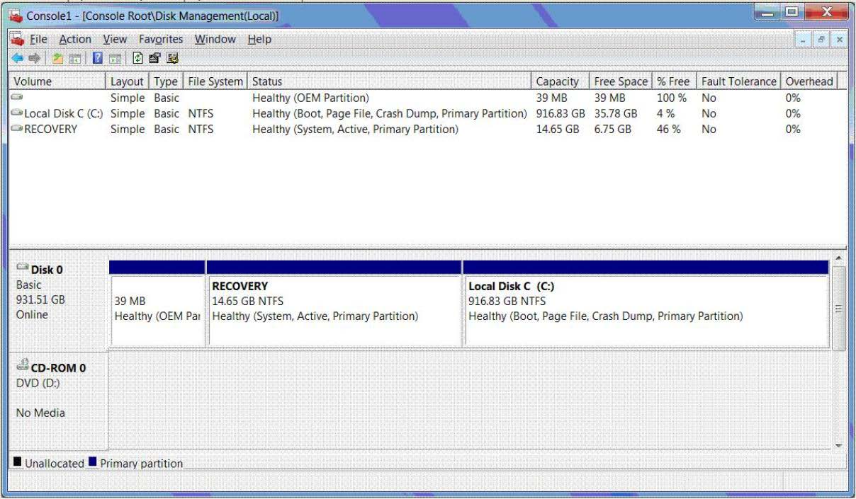Screen dimensions: 856x499
Task: Open the View menu
Action: [x=115, y=39]
